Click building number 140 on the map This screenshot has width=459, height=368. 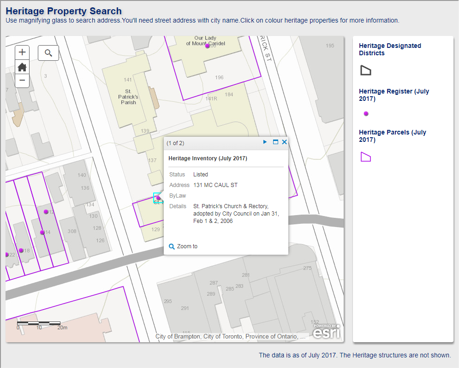82,175
